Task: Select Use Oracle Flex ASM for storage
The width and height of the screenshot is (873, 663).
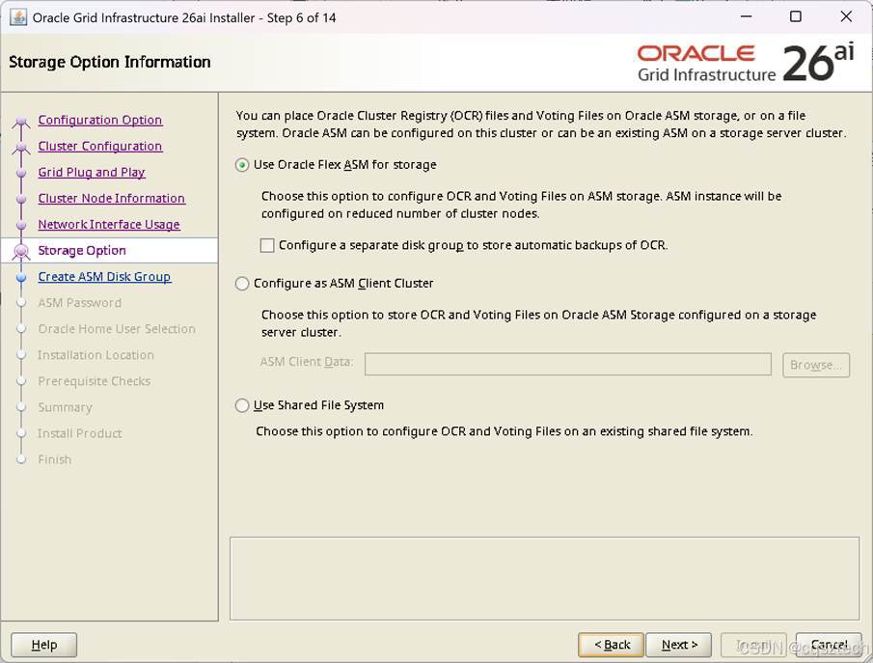Action: tap(241, 165)
